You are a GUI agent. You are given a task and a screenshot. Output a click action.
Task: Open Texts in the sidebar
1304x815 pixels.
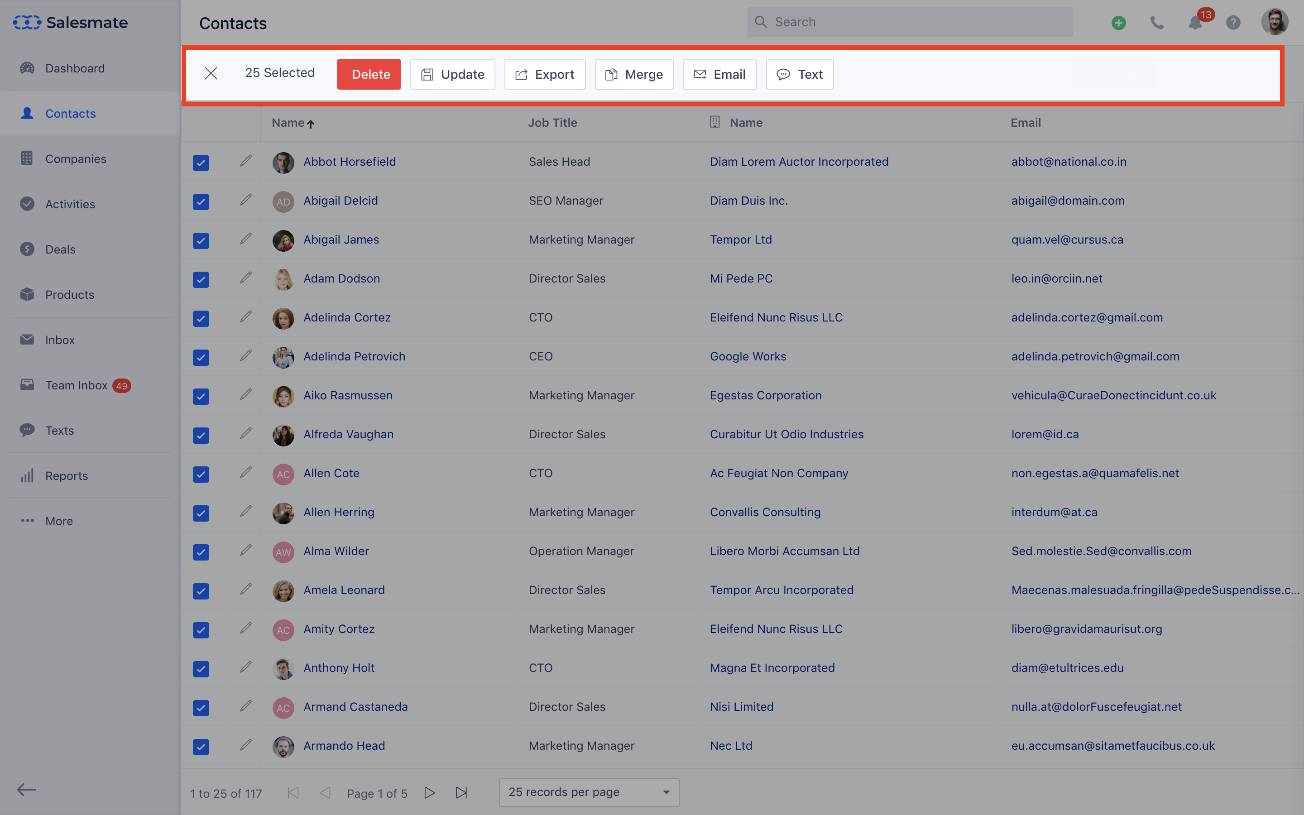pos(59,430)
